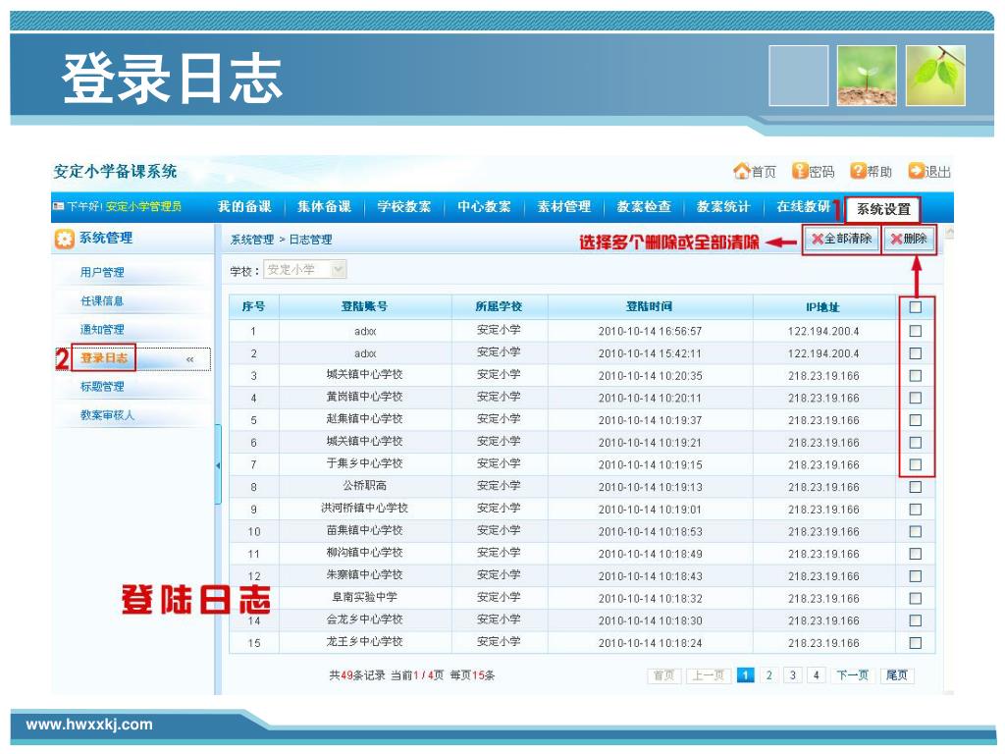Click the red X on 全部清除
This screenshot has height=754, width=1005.
pyautogui.click(x=817, y=240)
